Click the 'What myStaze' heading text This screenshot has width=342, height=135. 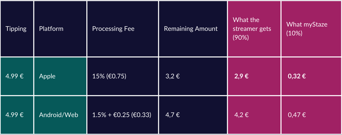point(307,25)
